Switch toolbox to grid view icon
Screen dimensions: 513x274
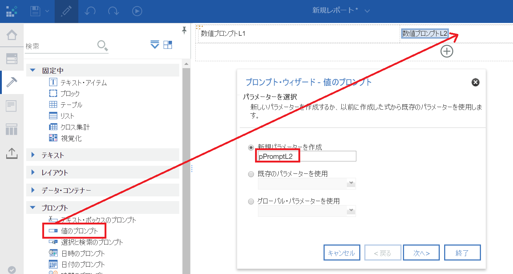click(168, 44)
